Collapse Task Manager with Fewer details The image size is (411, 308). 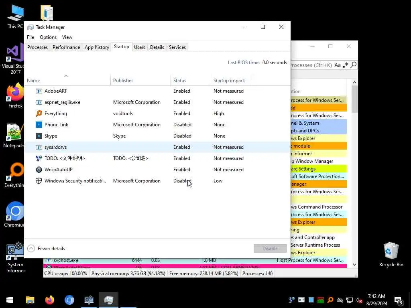tap(46, 248)
